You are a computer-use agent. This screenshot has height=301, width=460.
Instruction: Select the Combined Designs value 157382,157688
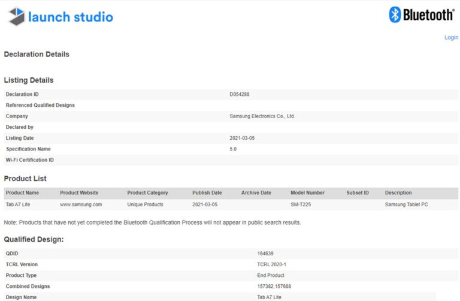click(x=274, y=287)
